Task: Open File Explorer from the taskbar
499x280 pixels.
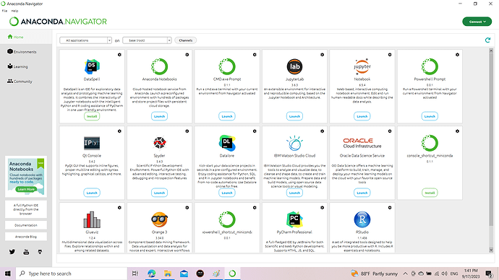Action: 168,274
